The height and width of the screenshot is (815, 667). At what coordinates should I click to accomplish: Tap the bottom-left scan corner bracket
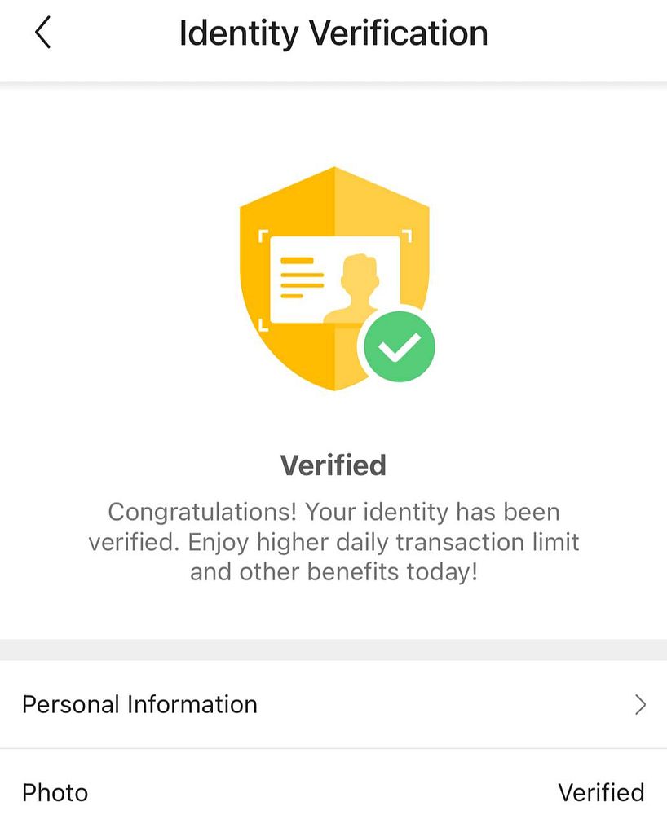click(263, 325)
